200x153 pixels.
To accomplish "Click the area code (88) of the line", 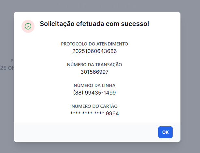I will 78,93.
